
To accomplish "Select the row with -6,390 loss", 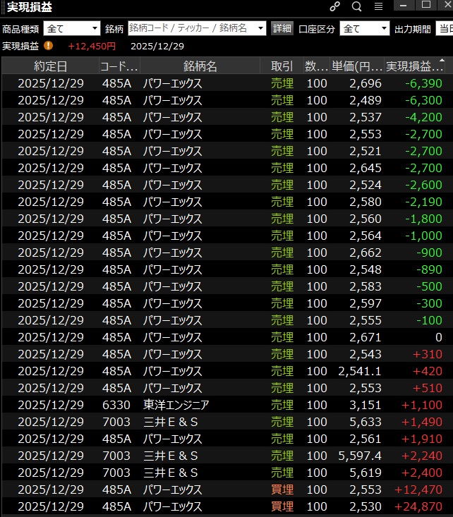I will click(x=226, y=83).
